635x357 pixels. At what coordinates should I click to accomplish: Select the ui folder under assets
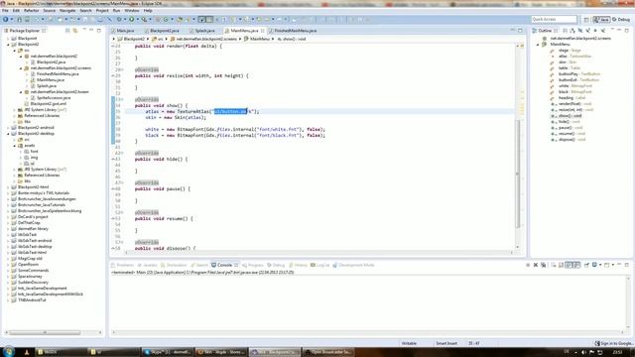(32, 164)
